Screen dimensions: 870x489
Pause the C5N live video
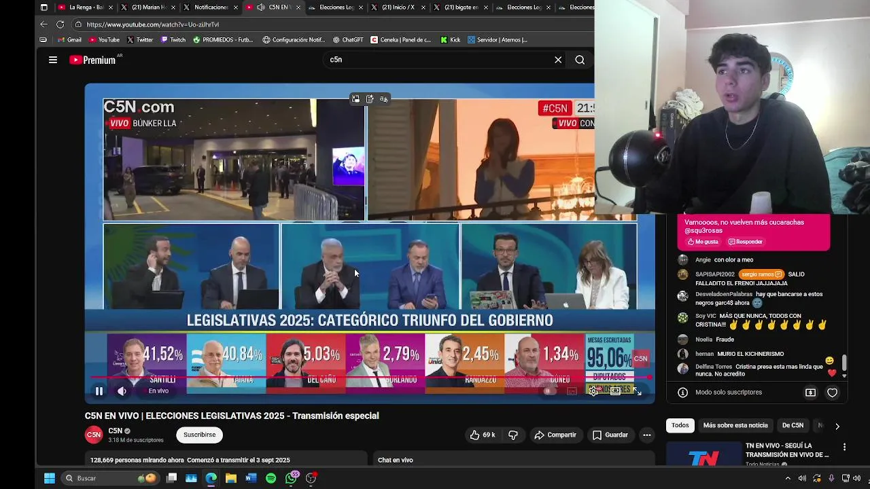pyautogui.click(x=99, y=391)
